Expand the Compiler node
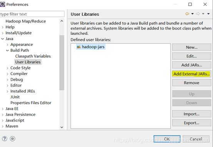Image resolution: width=213 pixels, height=147 pixels. pos(7,74)
